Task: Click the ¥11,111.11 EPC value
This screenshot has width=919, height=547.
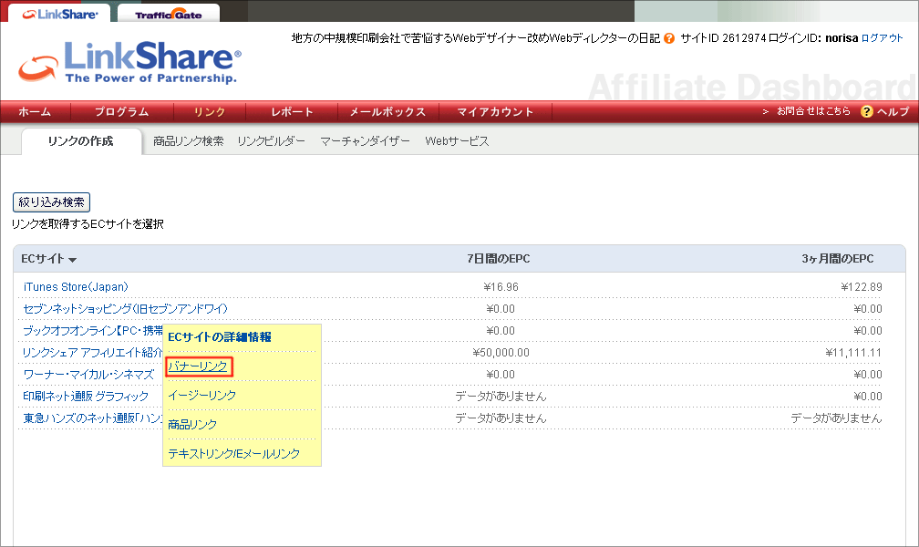Action: 853,352
